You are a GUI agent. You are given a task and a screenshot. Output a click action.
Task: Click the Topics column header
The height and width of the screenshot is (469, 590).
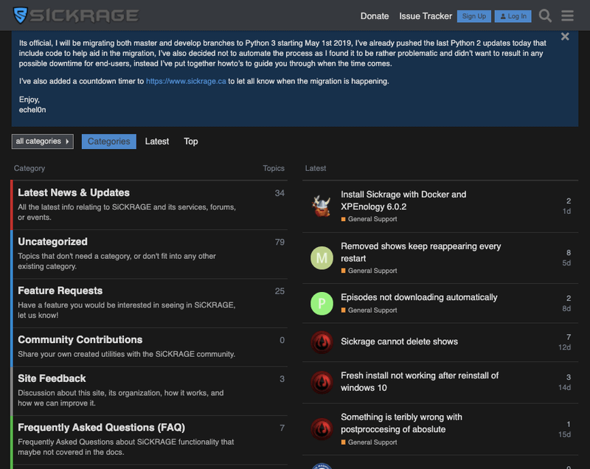pos(274,168)
